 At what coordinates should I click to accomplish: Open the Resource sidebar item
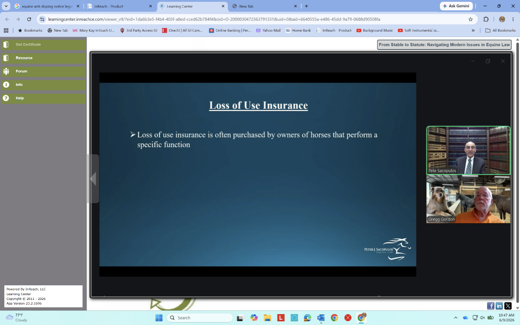pyautogui.click(x=43, y=58)
